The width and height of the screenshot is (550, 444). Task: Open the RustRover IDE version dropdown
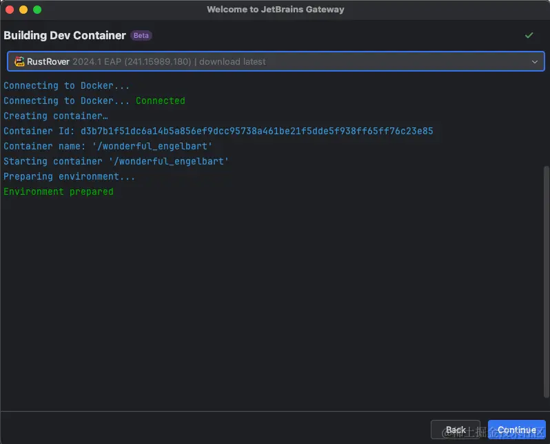pyautogui.click(x=276, y=61)
